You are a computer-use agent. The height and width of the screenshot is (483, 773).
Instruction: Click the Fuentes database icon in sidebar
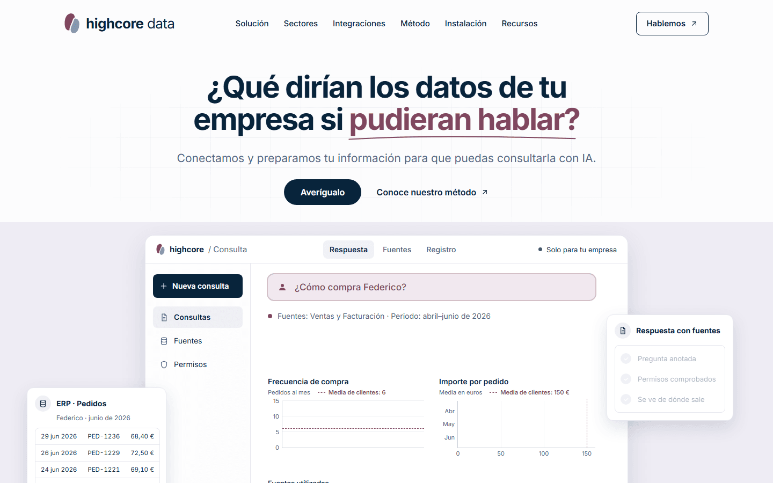pyautogui.click(x=164, y=341)
